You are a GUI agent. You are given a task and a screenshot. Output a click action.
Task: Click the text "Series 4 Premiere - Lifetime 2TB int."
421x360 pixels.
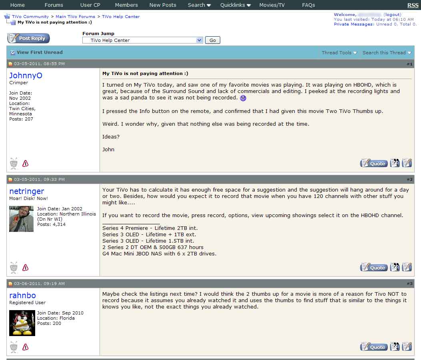tap(150, 228)
